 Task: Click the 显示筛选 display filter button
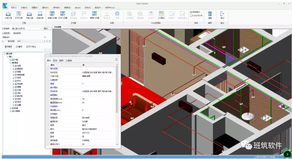pos(8,47)
